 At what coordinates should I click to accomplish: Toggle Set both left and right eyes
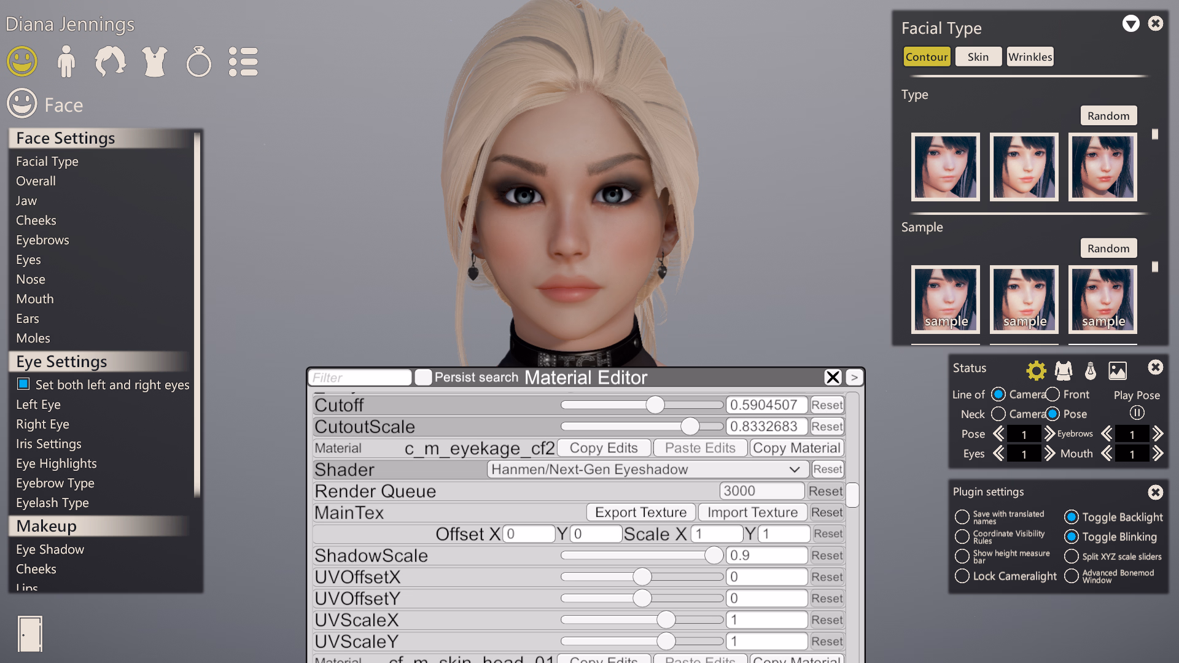point(23,384)
